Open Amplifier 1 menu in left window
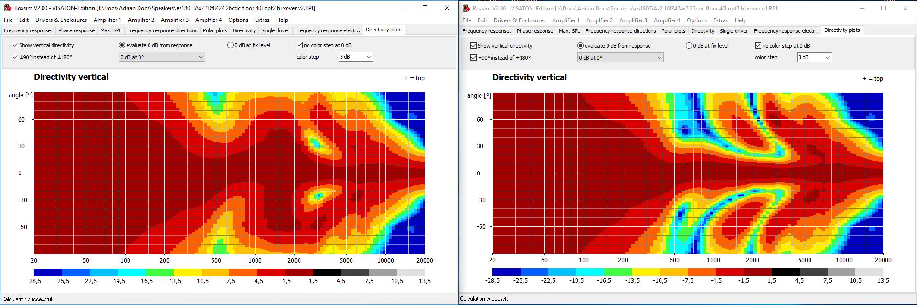This screenshot has height=305, width=917. pyautogui.click(x=107, y=20)
